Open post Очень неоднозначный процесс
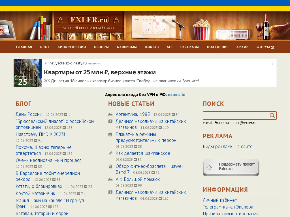290x217 pixels. (x=48, y=160)
